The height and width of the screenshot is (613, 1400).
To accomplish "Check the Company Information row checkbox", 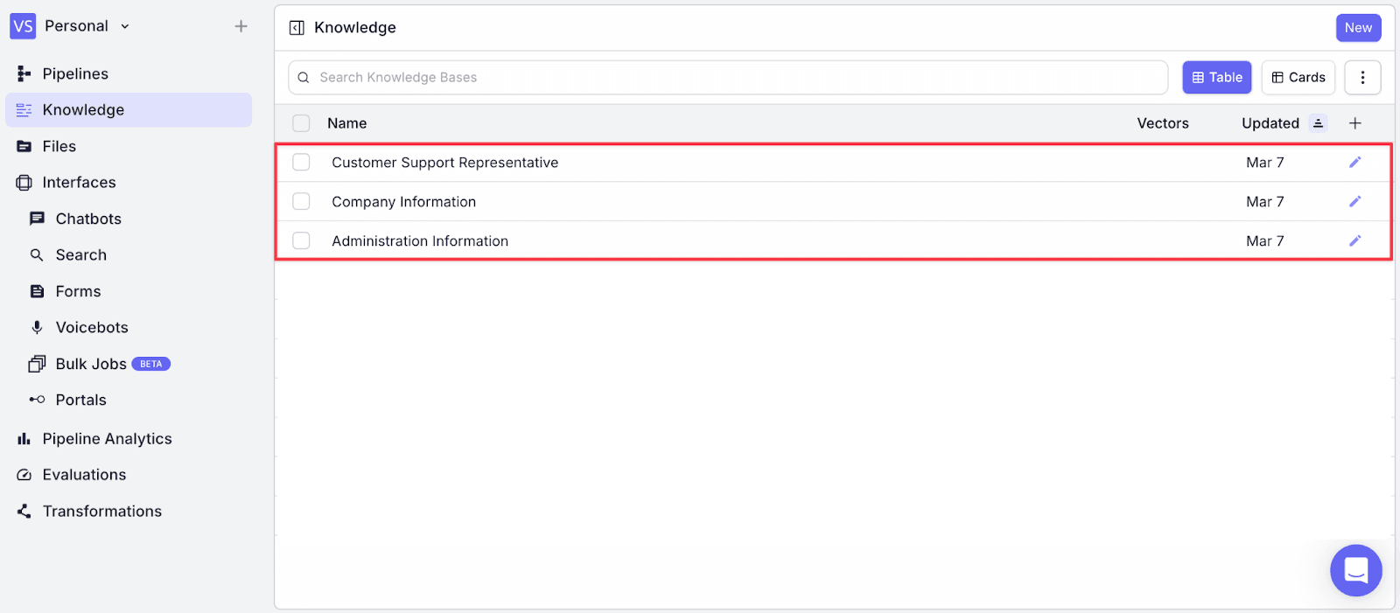I will click(301, 201).
